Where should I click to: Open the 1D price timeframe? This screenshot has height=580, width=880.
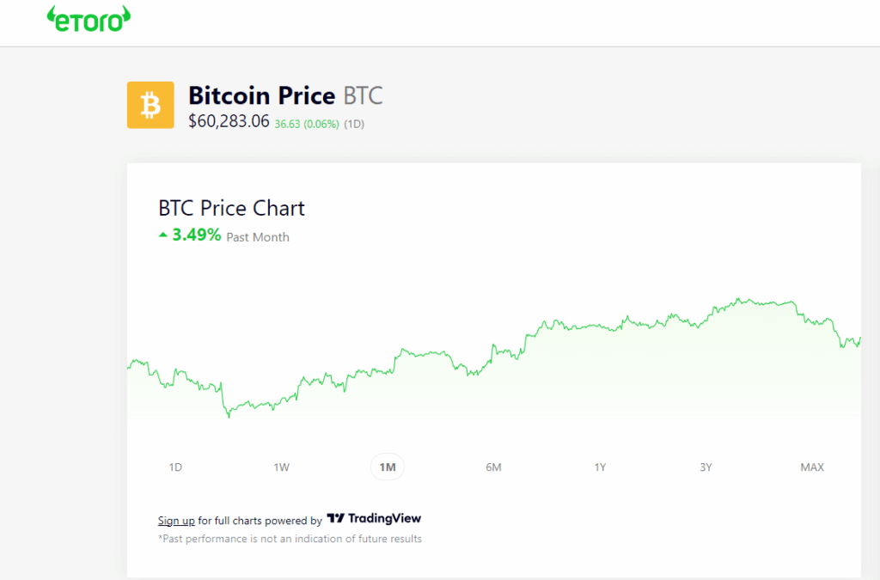click(174, 467)
